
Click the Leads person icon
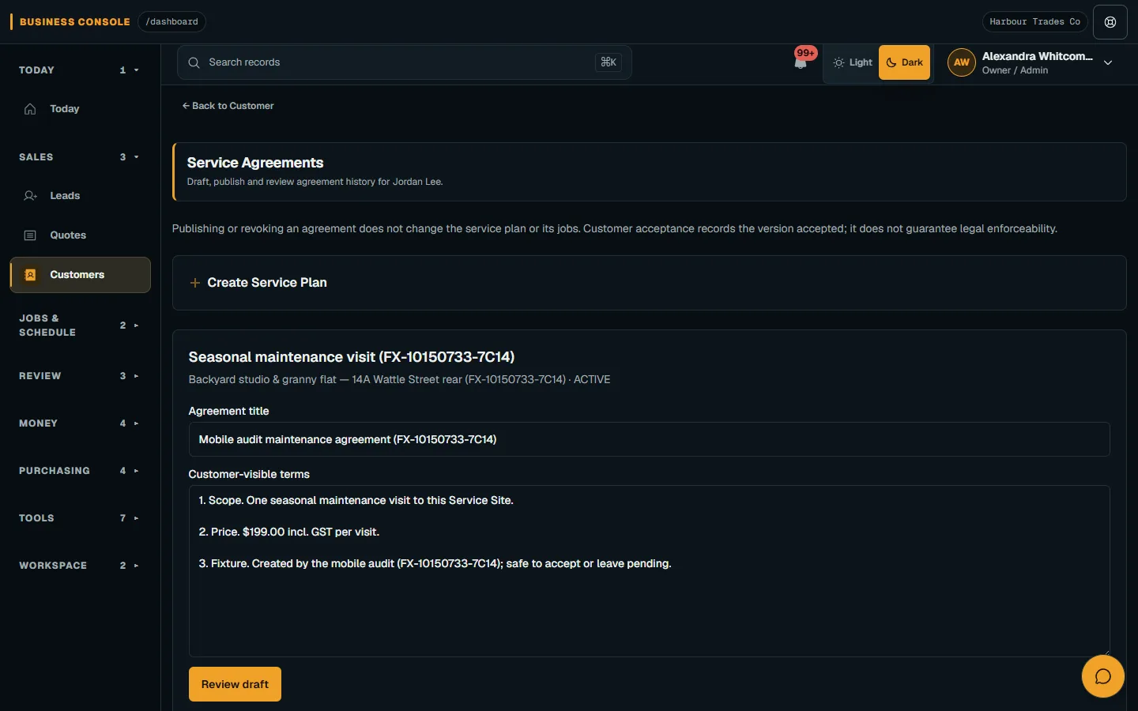pos(30,196)
